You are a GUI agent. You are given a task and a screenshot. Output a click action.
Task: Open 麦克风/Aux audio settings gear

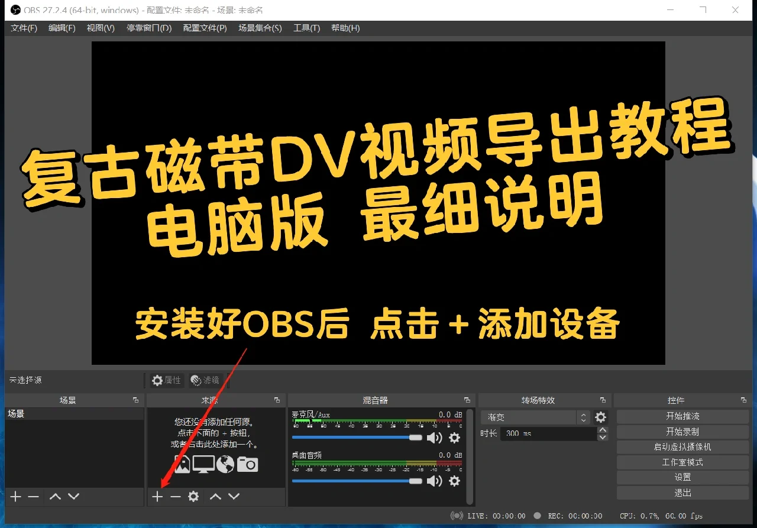(x=454, y=438)
